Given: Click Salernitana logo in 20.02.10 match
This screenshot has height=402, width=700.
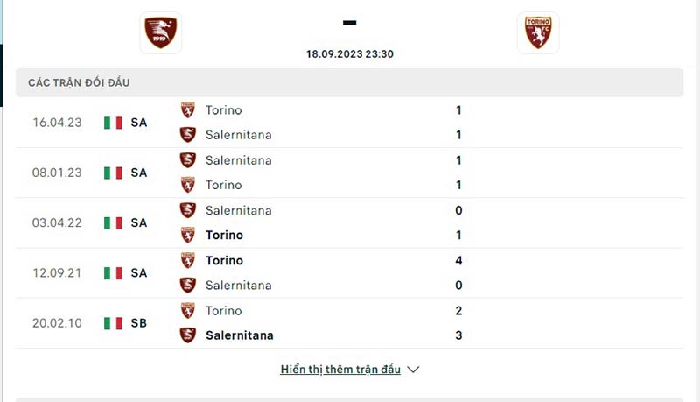Looking at the screenshot, I should pyautogui.click(x=187, y=335).
